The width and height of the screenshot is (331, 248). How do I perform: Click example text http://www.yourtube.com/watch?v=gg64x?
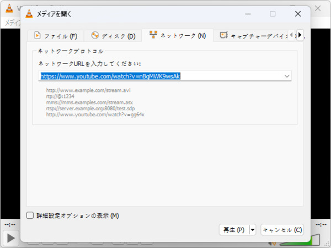(x=95, y=115)
